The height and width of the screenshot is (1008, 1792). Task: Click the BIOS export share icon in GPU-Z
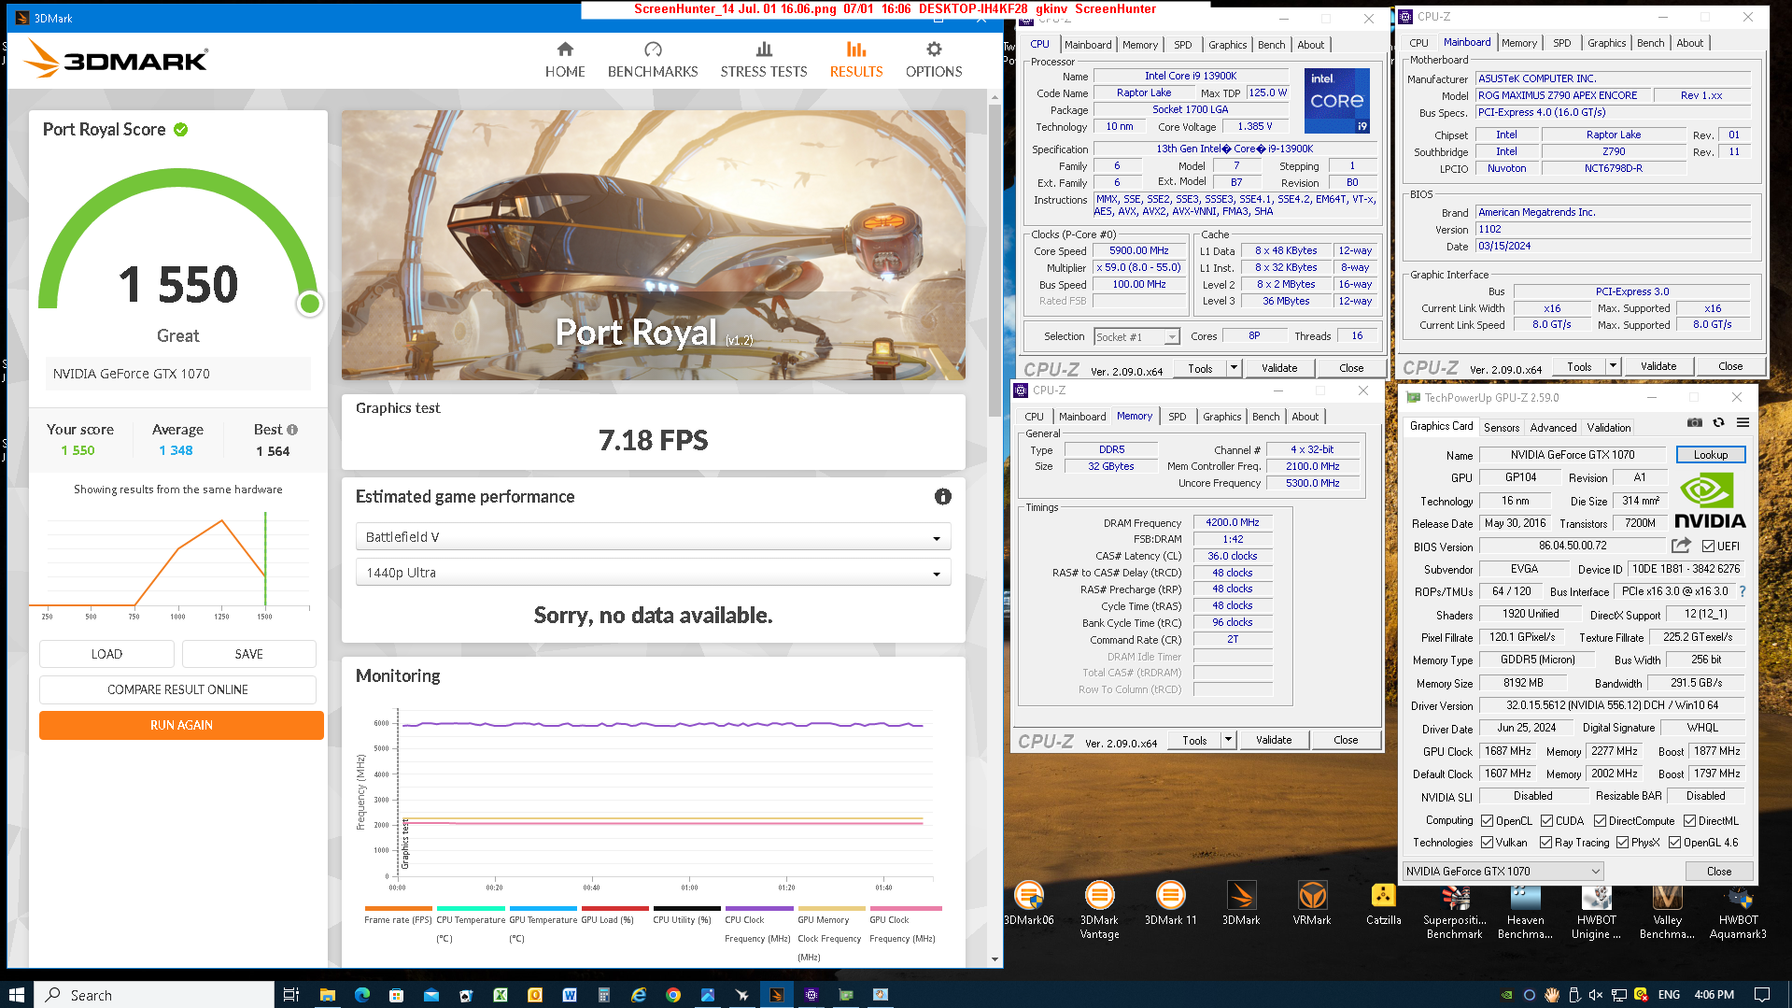pos(1681,546)
